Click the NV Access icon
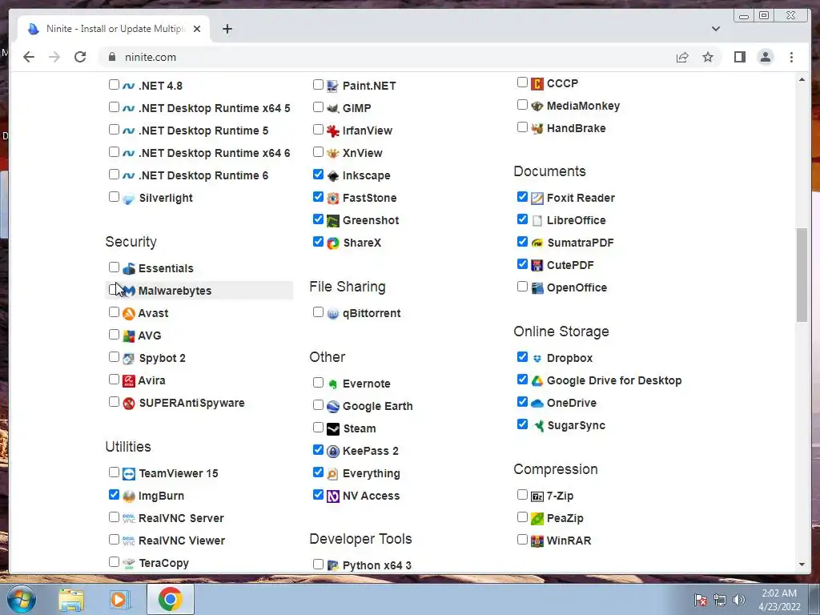Image resolution: width=820 pixels, height=615 pixels. click(x=332, y=496)
